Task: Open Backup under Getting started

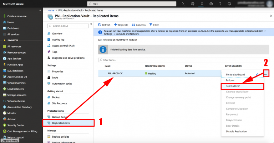Action: (54, 97)
